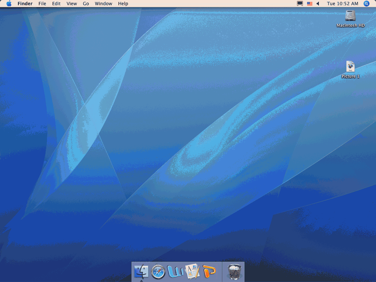
Task: Open the Trash in the Dock
Action: pyautogui.click(x=234, y=272)
